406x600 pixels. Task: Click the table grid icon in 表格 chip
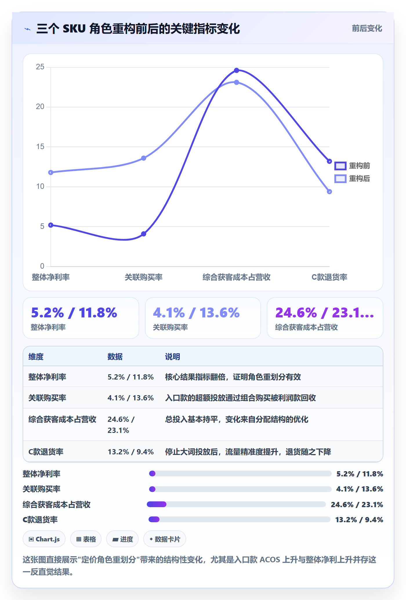coord(79,539)
